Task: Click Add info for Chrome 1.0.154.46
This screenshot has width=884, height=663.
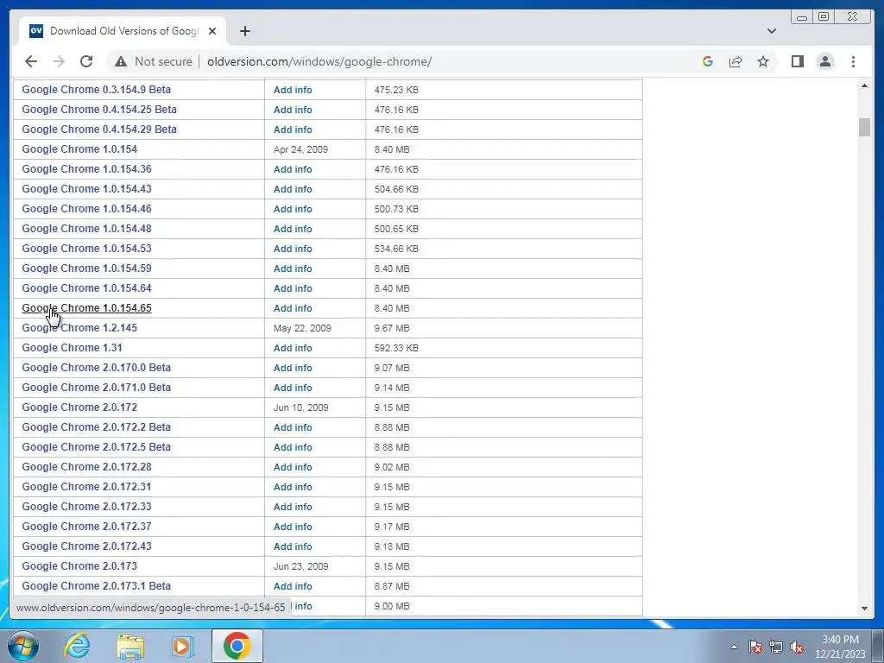Action: [293, 209]
